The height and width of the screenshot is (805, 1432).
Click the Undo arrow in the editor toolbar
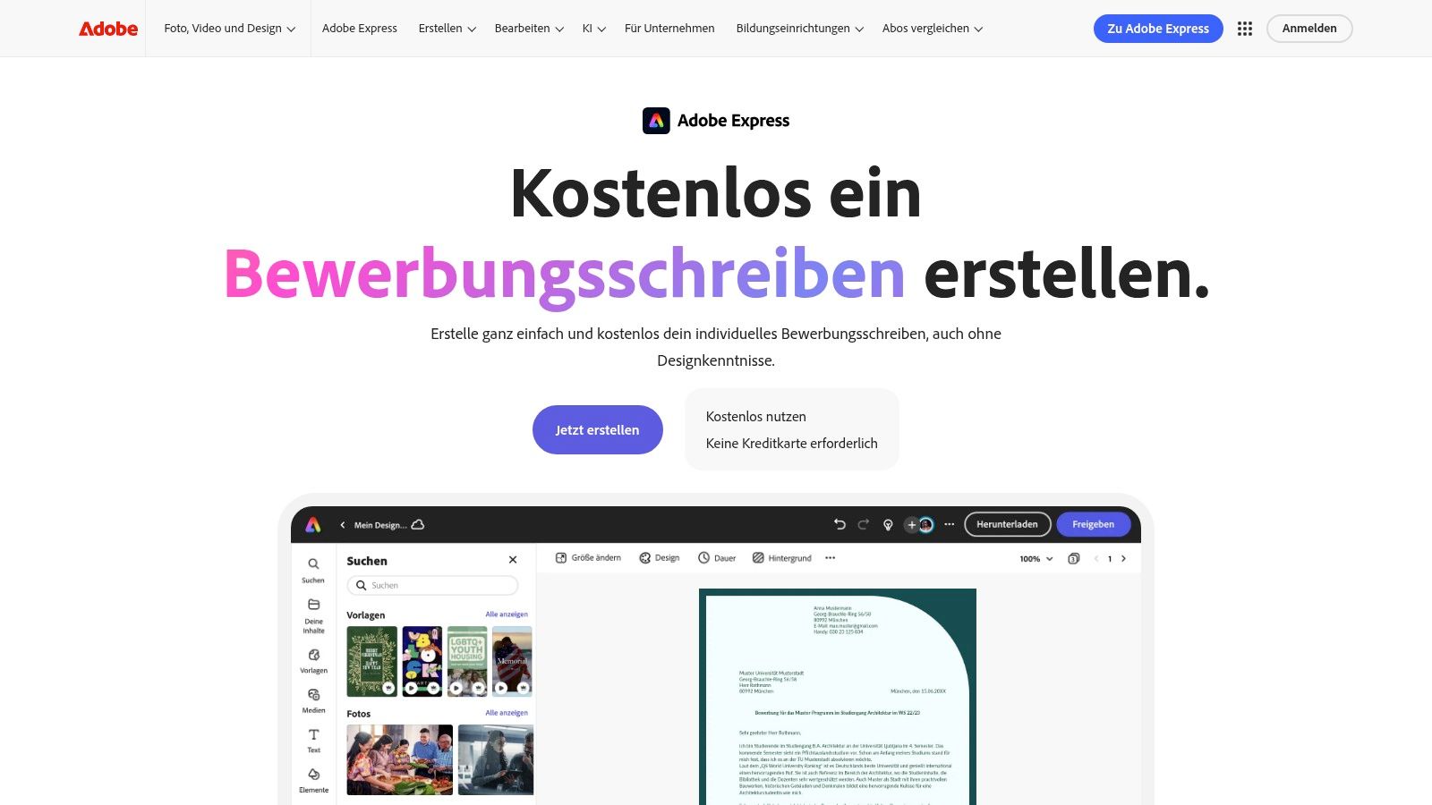[x=839, y=524]
